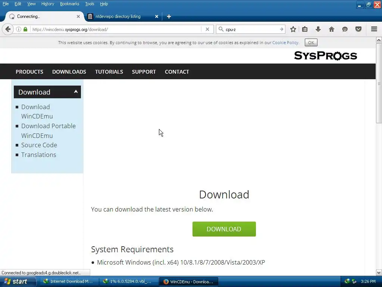The height and width of the screenshot is (287, 382).
Task: Open PRODUCTS in site navigation
Action: 29,72
